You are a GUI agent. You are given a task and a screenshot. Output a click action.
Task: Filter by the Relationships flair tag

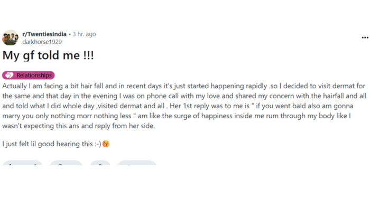[29, 75]
